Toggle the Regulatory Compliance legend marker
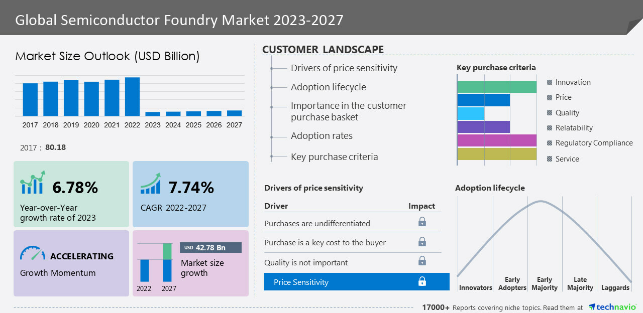Image resolution: width=643 pixels, height=313 pixels. point(550,143)
